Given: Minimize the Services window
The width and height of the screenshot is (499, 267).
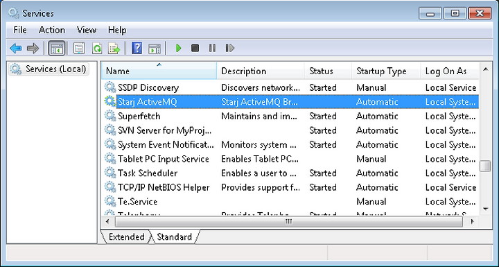Looking at the screenshot, I should [430, 13].
